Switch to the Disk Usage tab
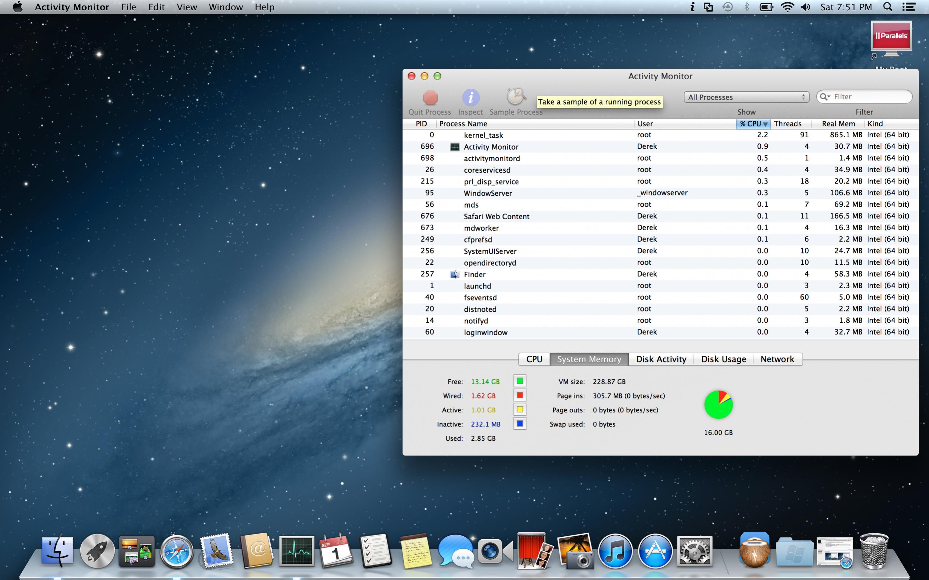This screenshot has width=929, height=580. click(x=723, y=359)
